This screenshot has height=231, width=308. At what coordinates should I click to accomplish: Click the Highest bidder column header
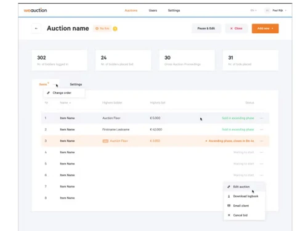(112, 103)
